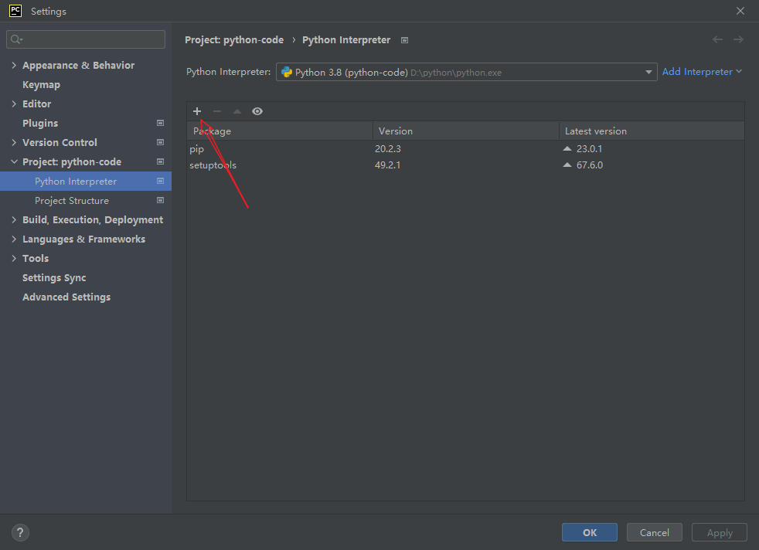This screenshot has height=550, width=759.
Task: Click upgrade arrow beside setuptools 67.6.0
Action: (567, 165)
